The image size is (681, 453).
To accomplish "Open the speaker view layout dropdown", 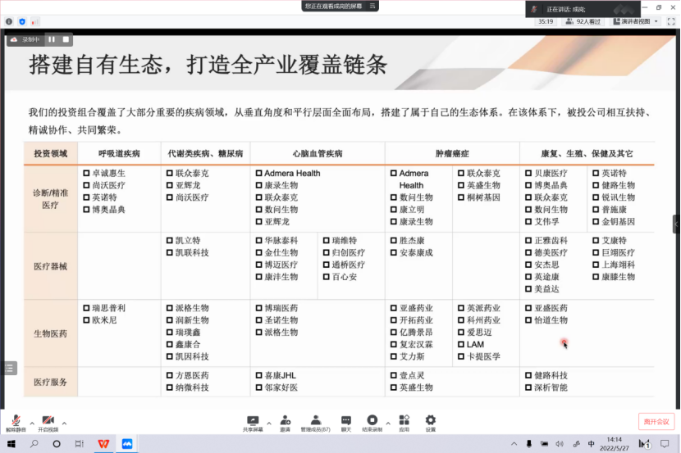I will pyautogui.click(x=636, y=21).
